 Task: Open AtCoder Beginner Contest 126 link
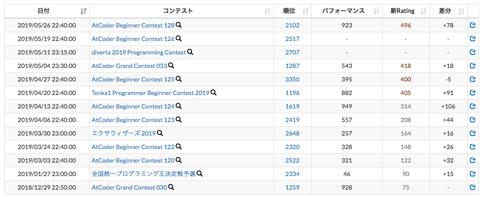tap(133, 39)
